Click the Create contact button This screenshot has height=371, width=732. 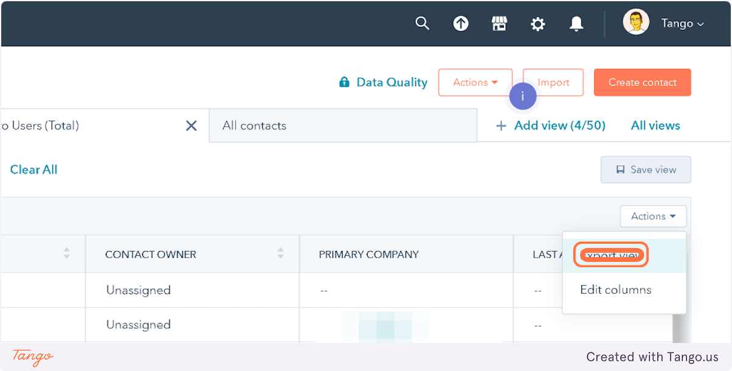click(642, 82)
